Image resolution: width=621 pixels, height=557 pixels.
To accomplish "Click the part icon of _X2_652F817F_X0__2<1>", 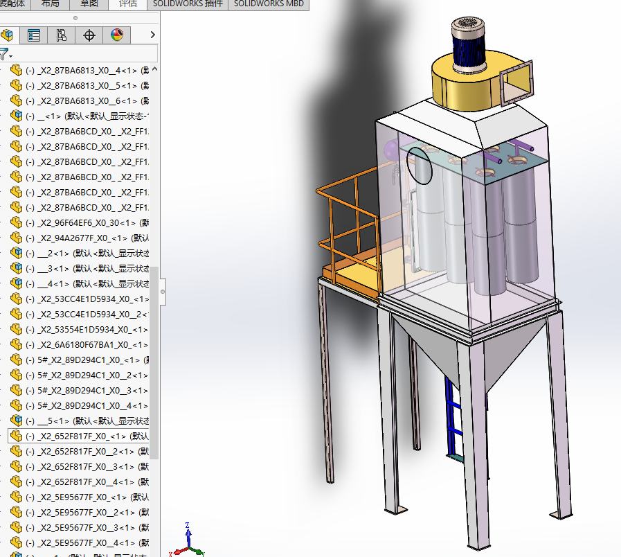I will (16, 451).
